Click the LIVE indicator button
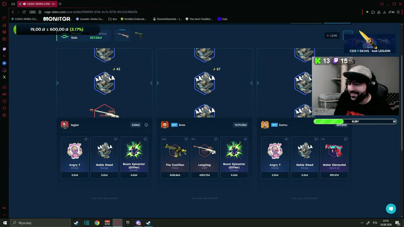The image size is (404, 227). [x=332, y=36]
